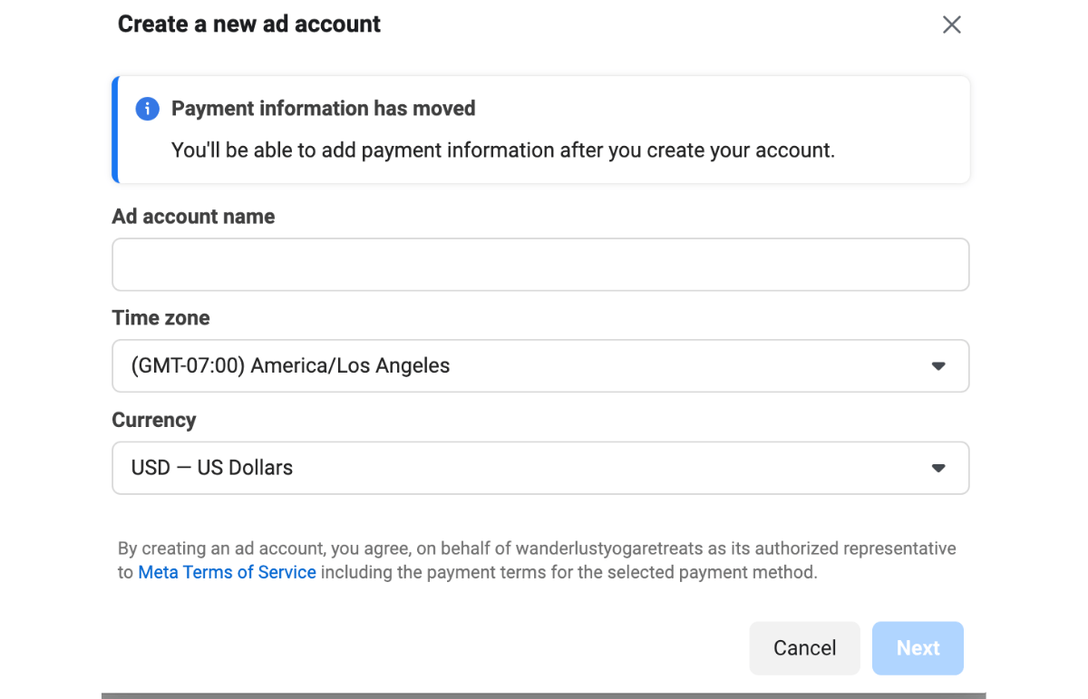Click the Next button
1088x699 pixels.
tap(918, 648)
